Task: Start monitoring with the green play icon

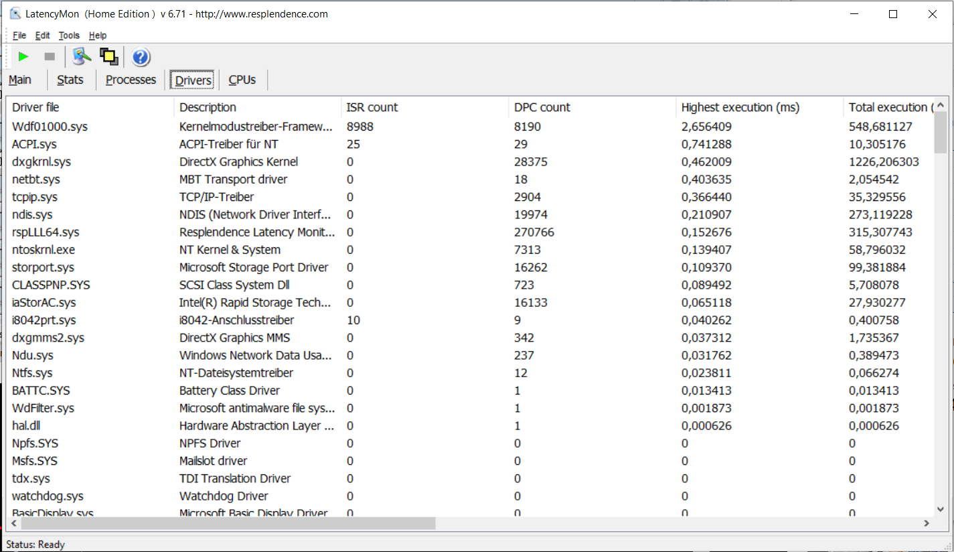Action: tap(23, 57)
